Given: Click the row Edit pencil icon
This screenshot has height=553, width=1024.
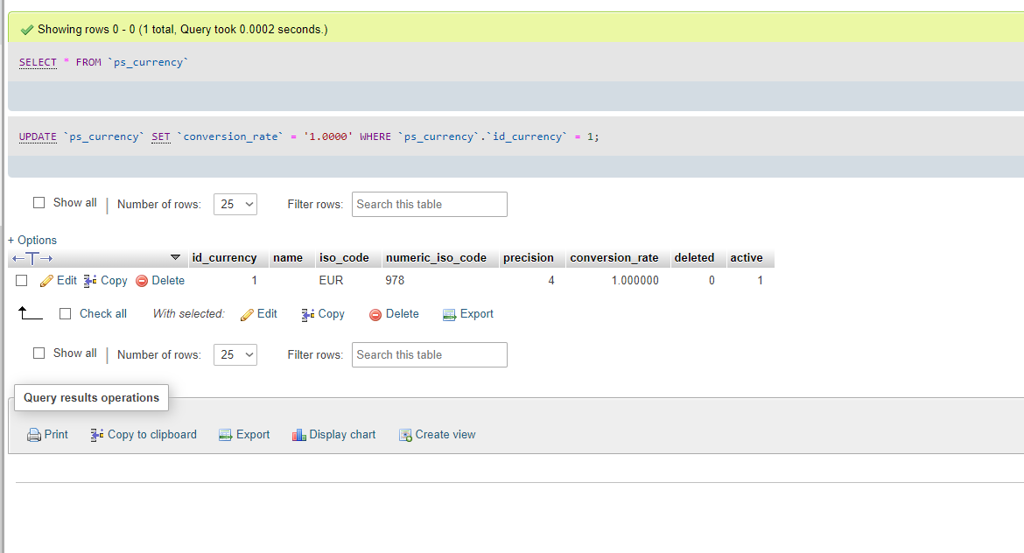Looking at the screenshot, I should [46, 281].
